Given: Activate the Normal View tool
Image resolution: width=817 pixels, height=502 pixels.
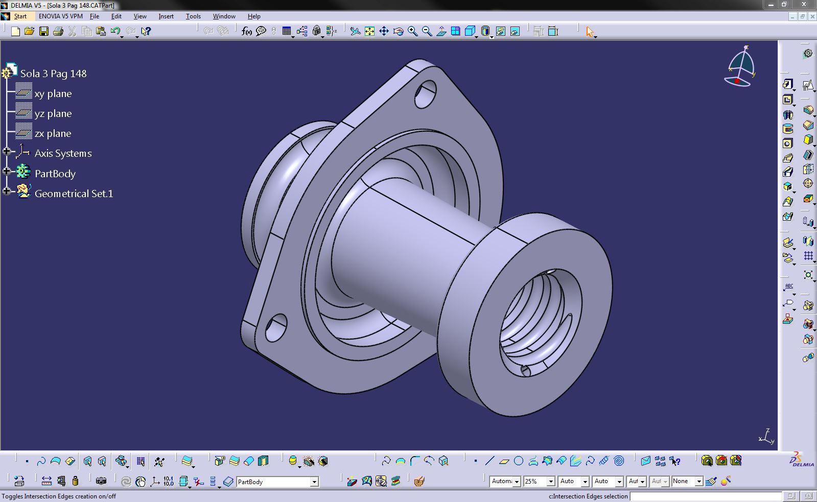Looking at the screenshot, I should [441, 32].
